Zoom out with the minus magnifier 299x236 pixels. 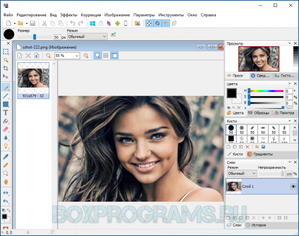click(x=48, y=56)
